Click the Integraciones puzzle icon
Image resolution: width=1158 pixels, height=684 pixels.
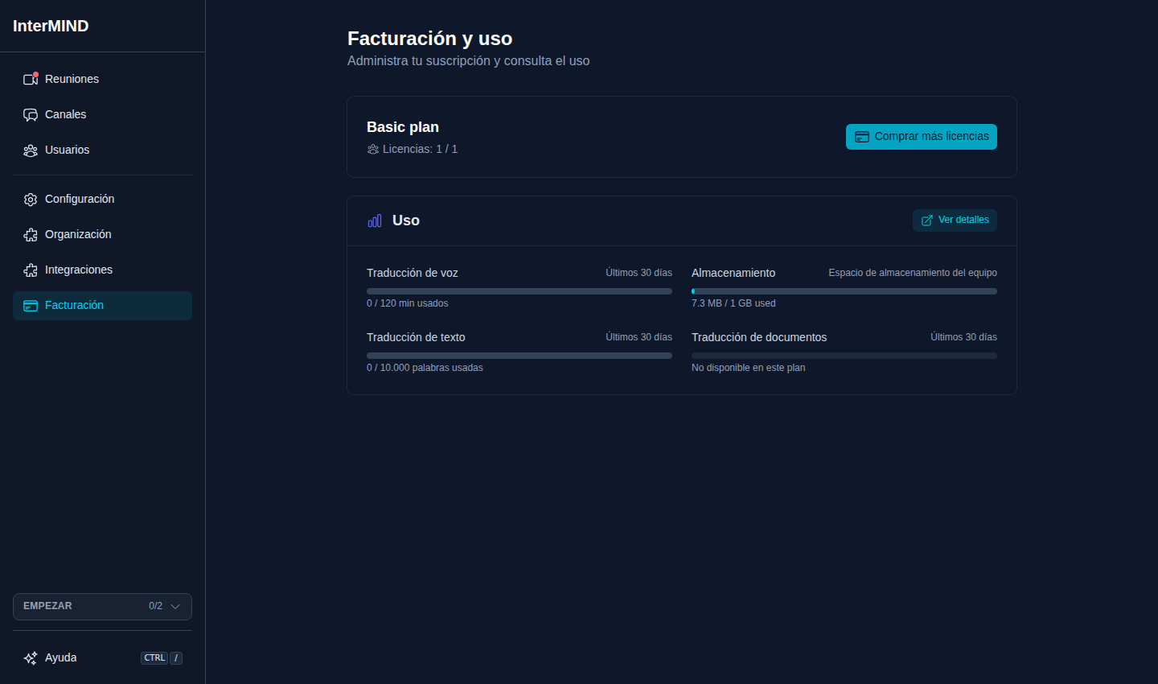coord(31,270)
